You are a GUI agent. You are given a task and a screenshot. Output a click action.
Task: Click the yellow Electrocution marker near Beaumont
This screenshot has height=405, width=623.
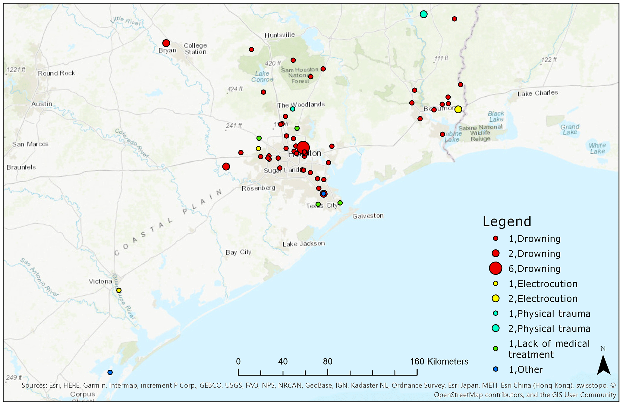coord(458,109)
